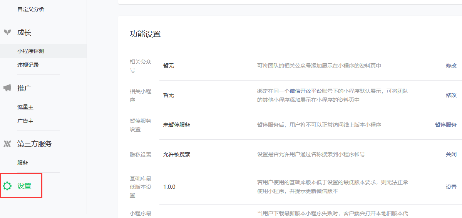The height and width of the screenshot is (218, 462).
Task: Click the 成长 section heading
Action: (x=24, y=33)
